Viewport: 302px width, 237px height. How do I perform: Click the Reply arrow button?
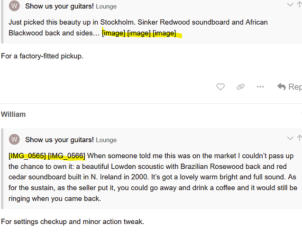click(290, 87)
